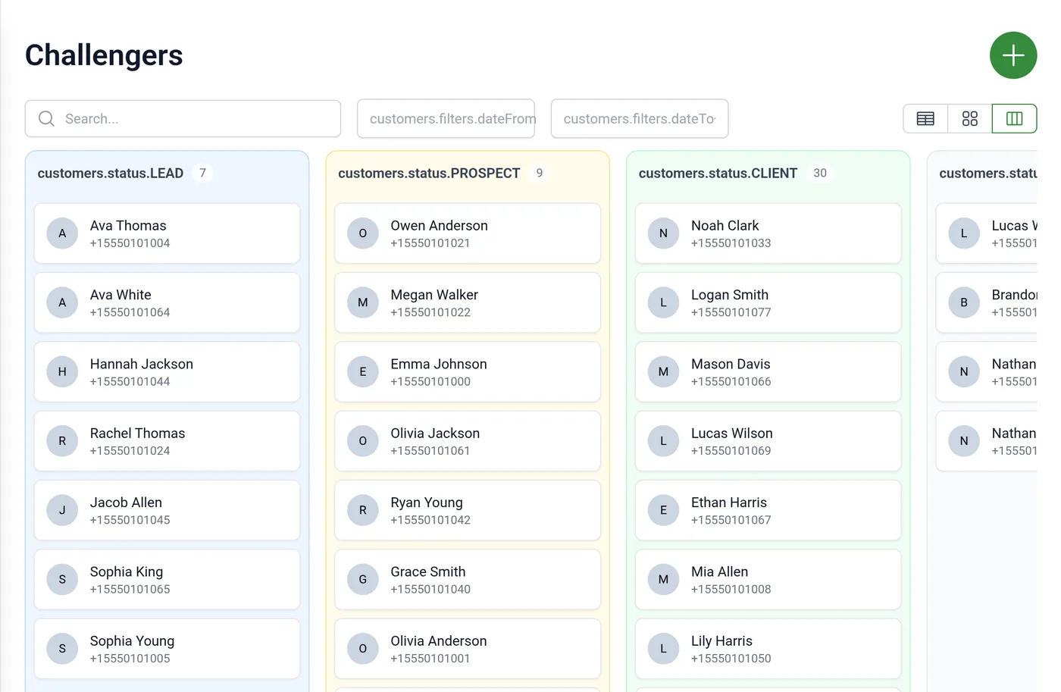Click the search magnifier icon
This screenshot has height=692, width=1061.
pyautogui.click(x=46, y=119)
